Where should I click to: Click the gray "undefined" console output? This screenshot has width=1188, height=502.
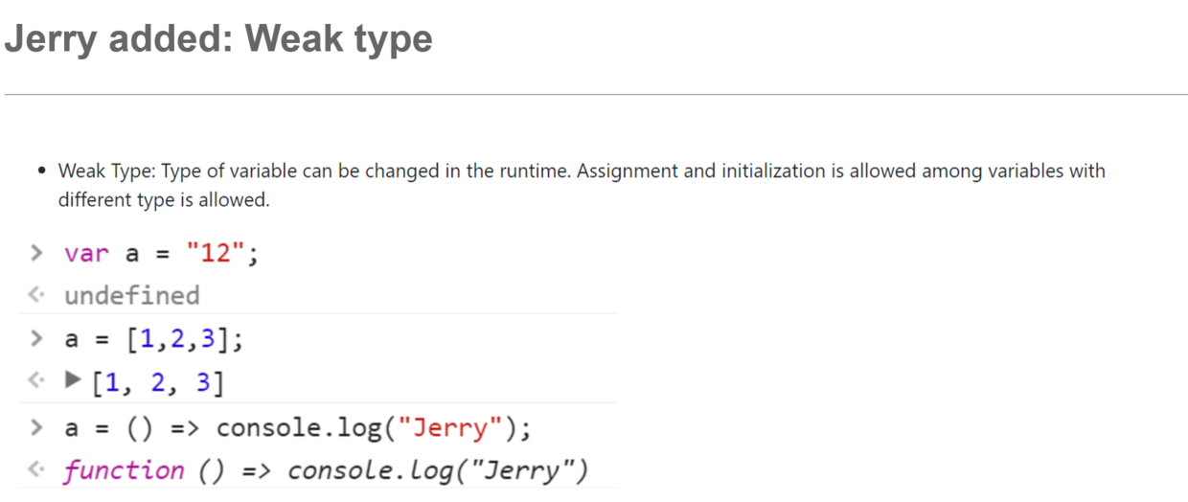point(132,295)
